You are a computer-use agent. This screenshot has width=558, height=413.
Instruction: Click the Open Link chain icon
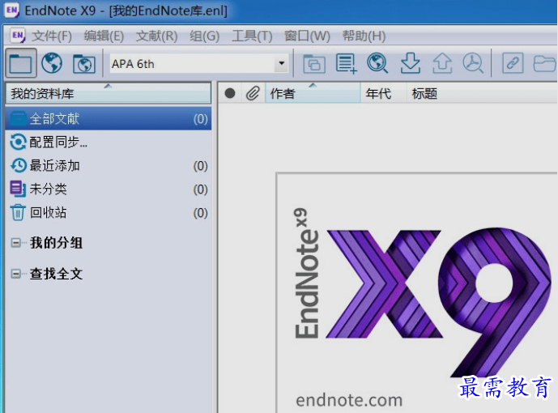click(x=513, y=63)
